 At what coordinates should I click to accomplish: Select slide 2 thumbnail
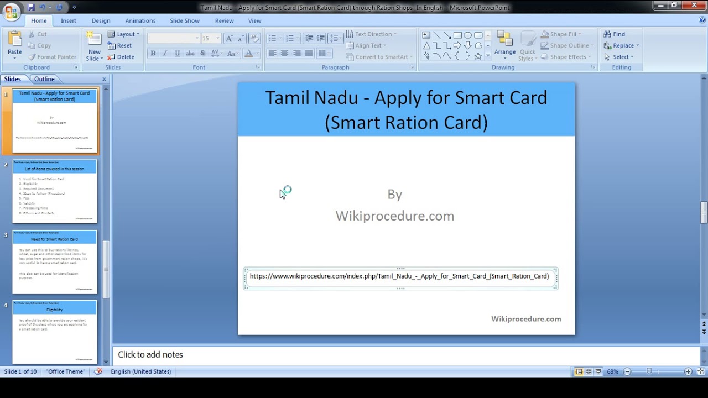click(x=55, y=191)
